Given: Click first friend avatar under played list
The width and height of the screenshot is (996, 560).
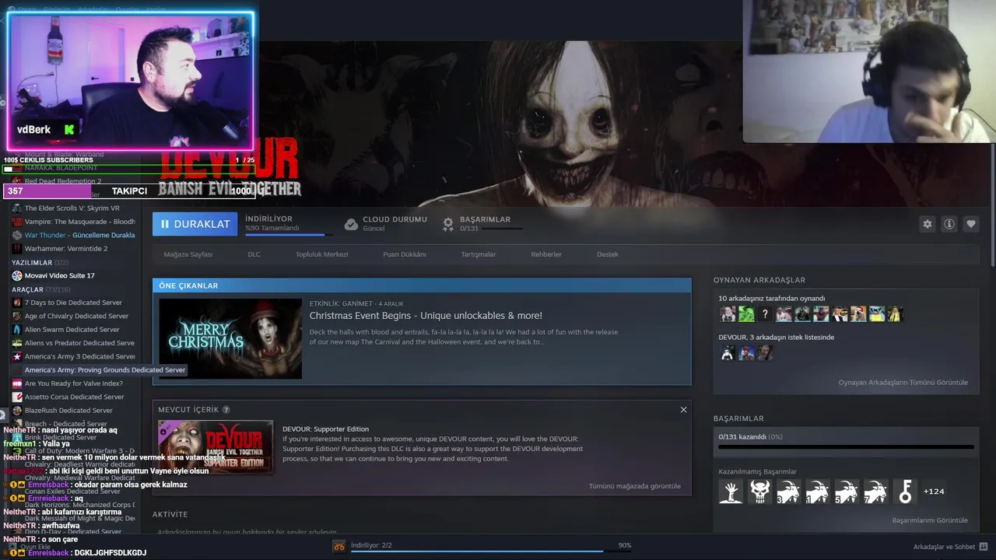Looking at the screenshot, I should click(728, 314).
